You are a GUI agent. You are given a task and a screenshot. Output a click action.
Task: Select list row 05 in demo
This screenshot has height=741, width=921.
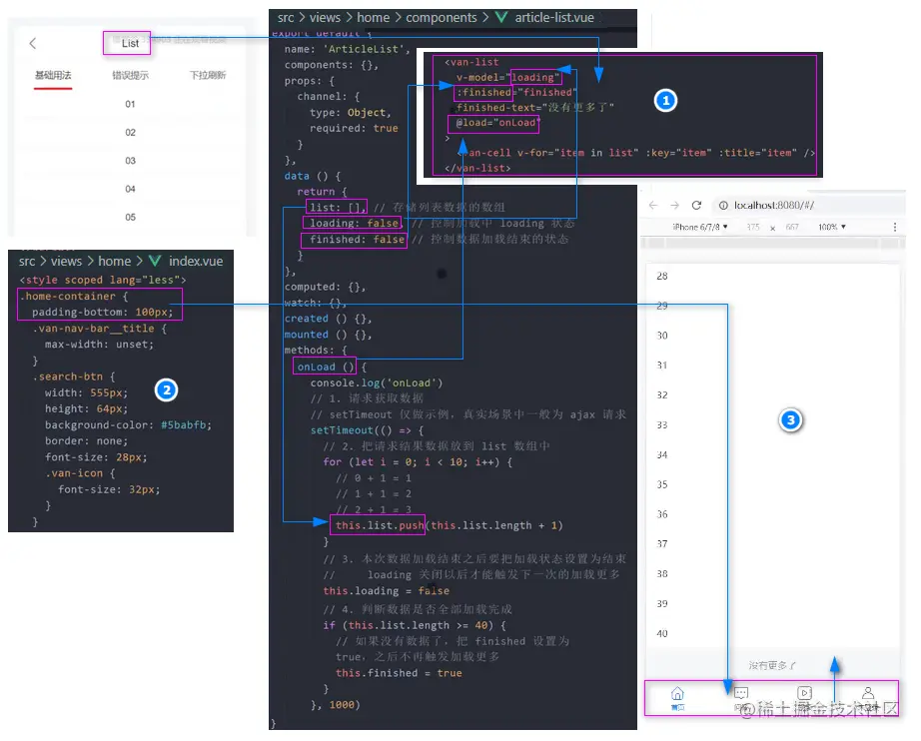pos(131,217)
